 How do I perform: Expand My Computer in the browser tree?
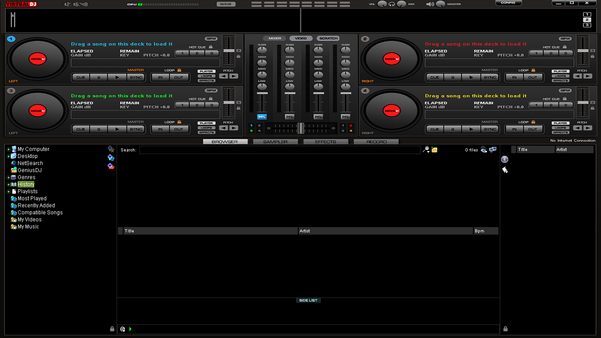(7, 149)
